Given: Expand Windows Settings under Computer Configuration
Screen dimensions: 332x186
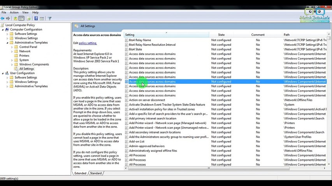Looking at the screenshot, I should pos(7,38).
